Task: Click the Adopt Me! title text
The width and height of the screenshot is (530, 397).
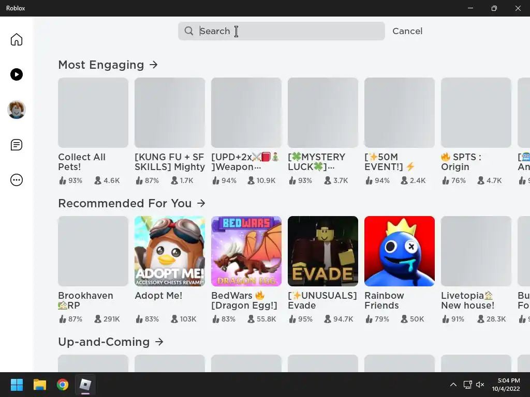Action: pyautogui.click(x=158, y=295)
